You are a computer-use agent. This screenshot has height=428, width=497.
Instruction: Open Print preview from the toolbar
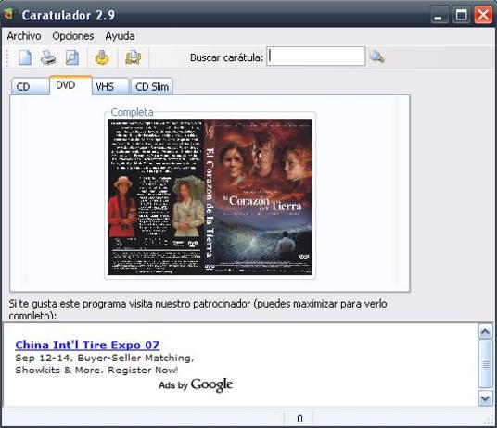(x=72, y=57)
